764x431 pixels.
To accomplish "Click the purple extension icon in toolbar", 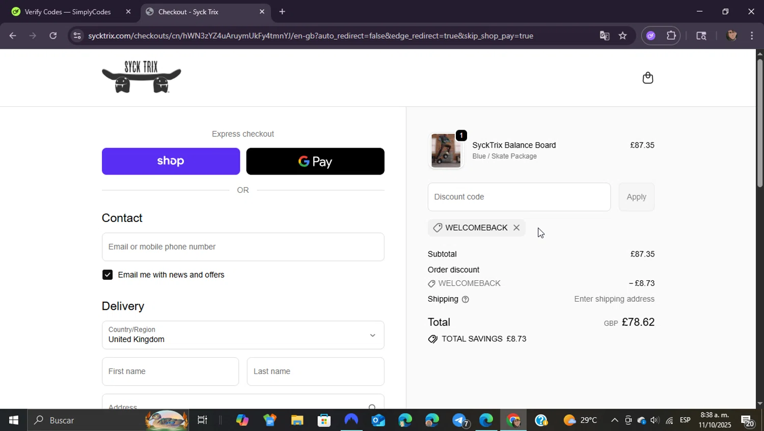I will (x=651, y=36).
